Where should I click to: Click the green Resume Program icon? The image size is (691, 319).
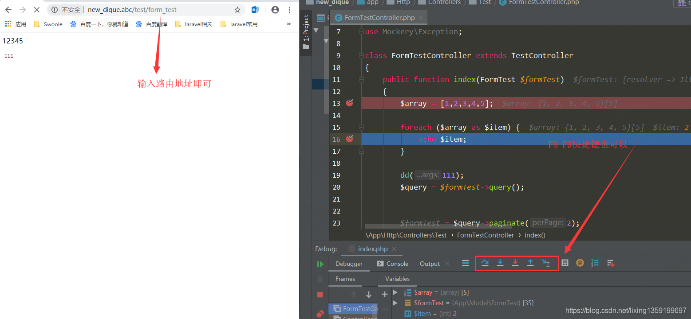click(320, 264)
